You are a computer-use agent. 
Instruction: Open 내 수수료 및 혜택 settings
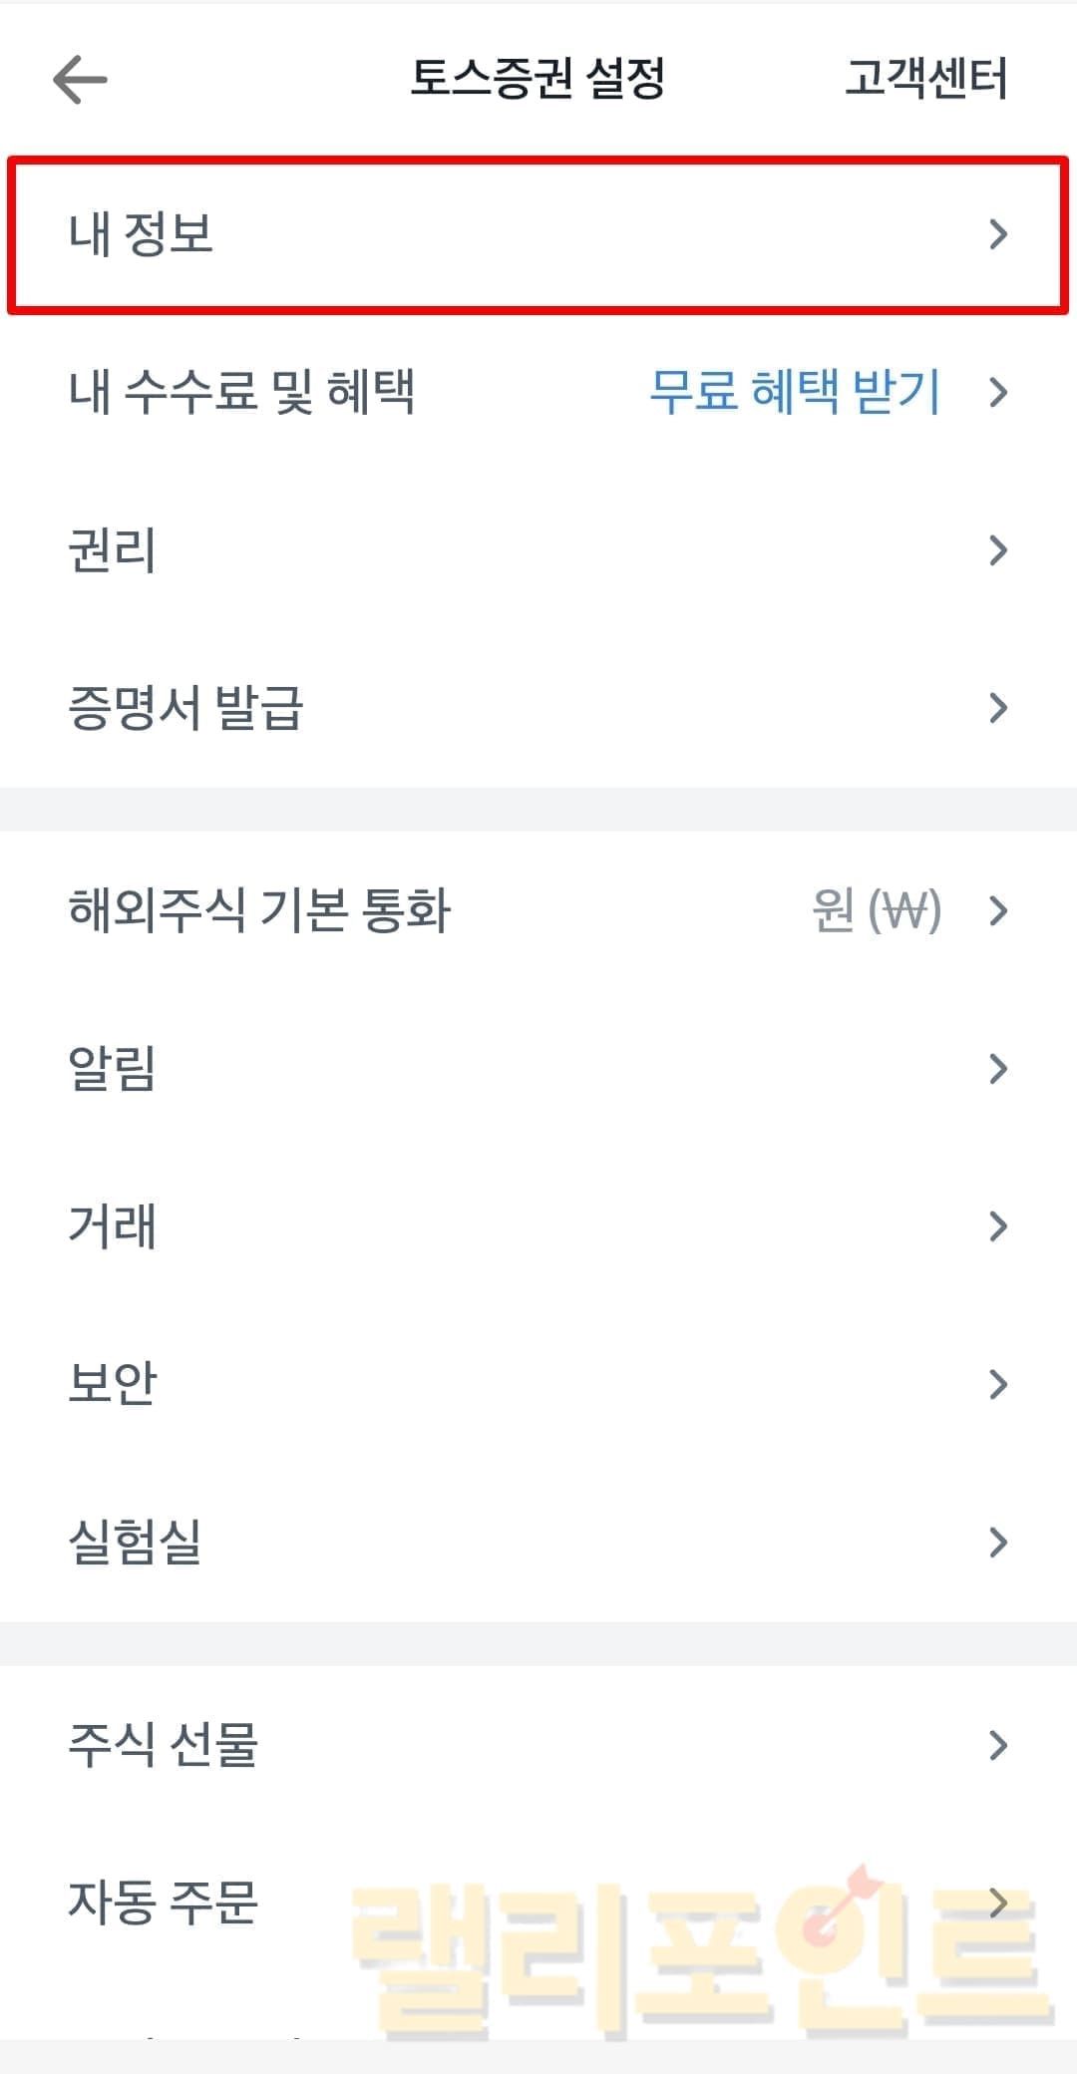[x=241, y=392]
